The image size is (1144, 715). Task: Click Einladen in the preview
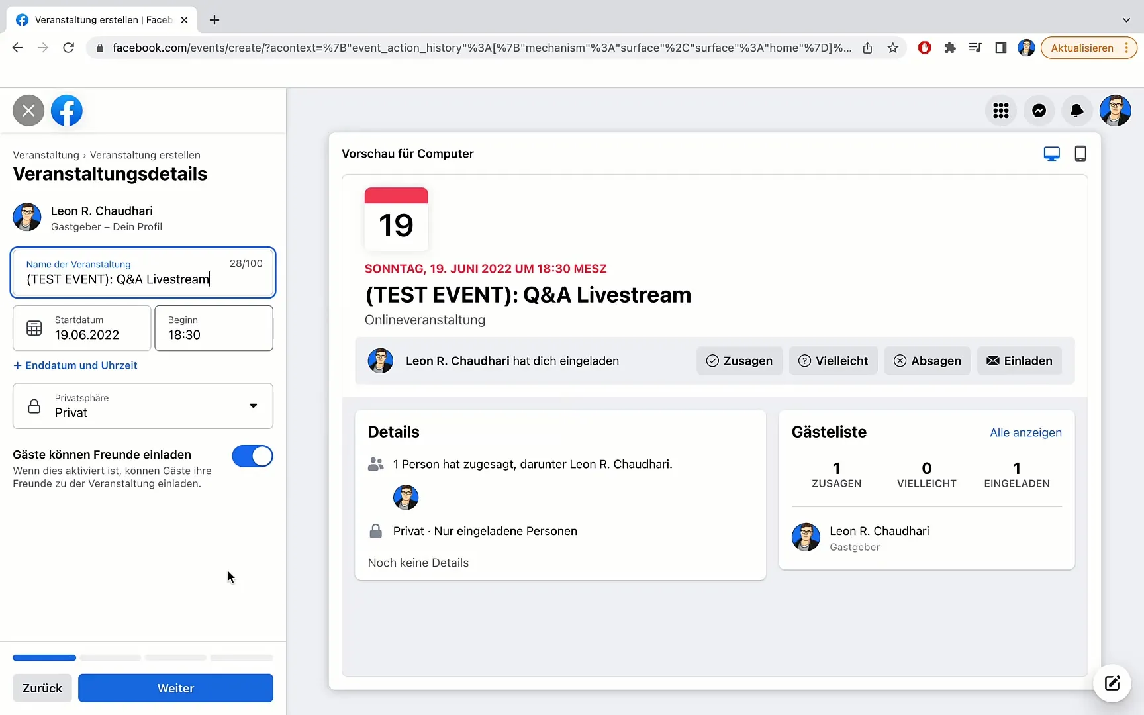(1020, 361)
